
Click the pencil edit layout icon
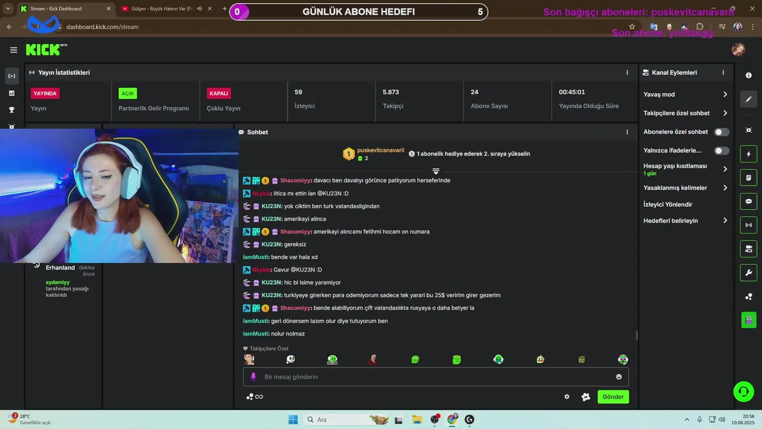coord(749,99)
